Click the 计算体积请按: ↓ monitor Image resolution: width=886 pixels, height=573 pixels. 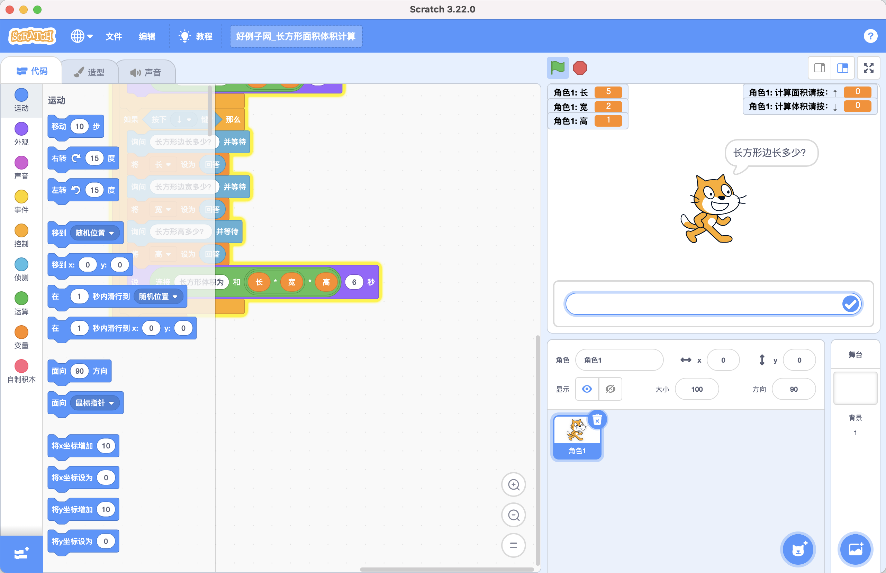coord(810,107)
